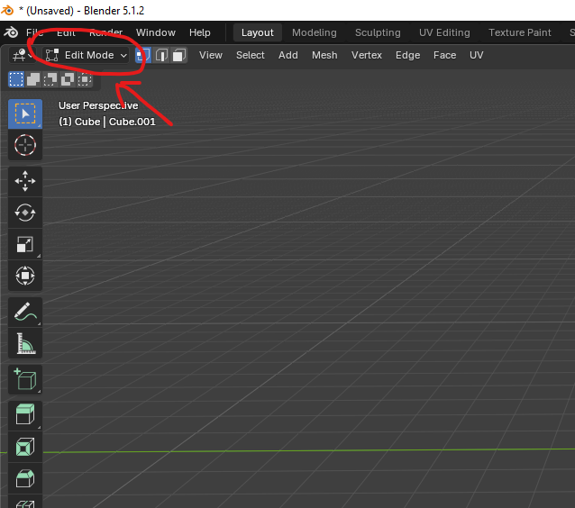Set selection mode to subtract
This screenshot has width=575, height=508.
point(50,79)
